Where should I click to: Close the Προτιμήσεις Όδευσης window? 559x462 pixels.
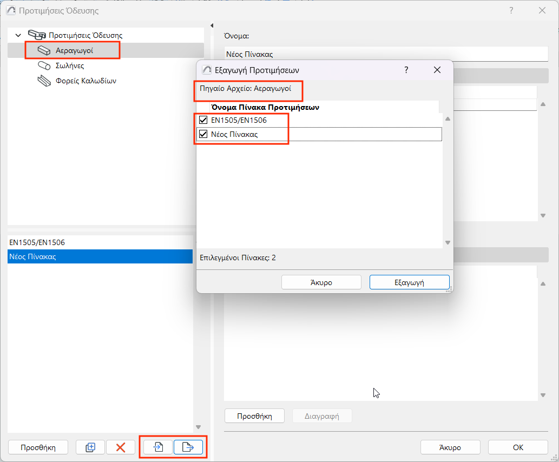point(542,11)
